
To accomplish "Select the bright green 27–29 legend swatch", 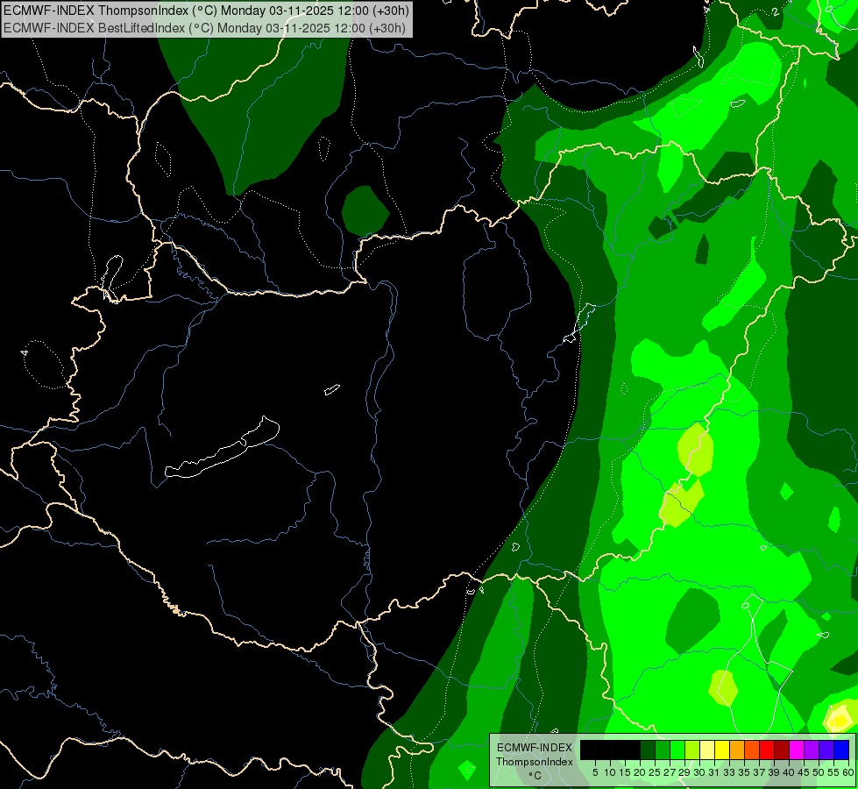I will coord(677,750).
